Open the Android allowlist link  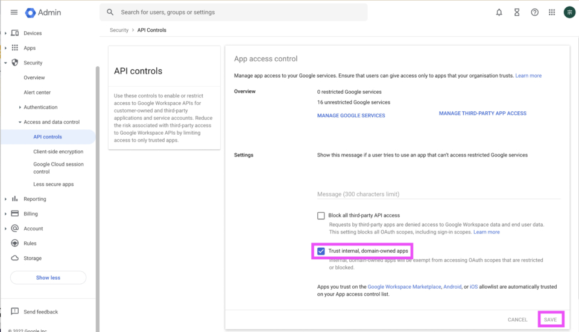point(452,287)
